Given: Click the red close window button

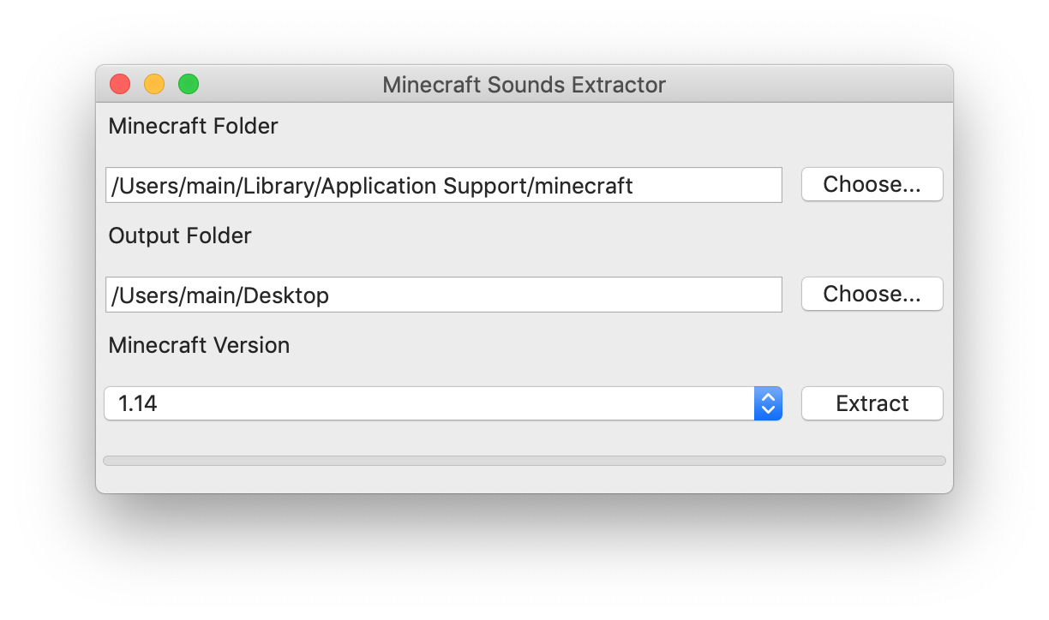Looking at the screenshot, I should coord(120,84).
